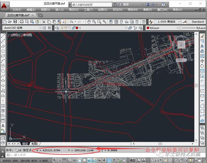Select the Circle drawing tool
The image size is (207, 163).
pyautogui.click(x=3, y=66)
